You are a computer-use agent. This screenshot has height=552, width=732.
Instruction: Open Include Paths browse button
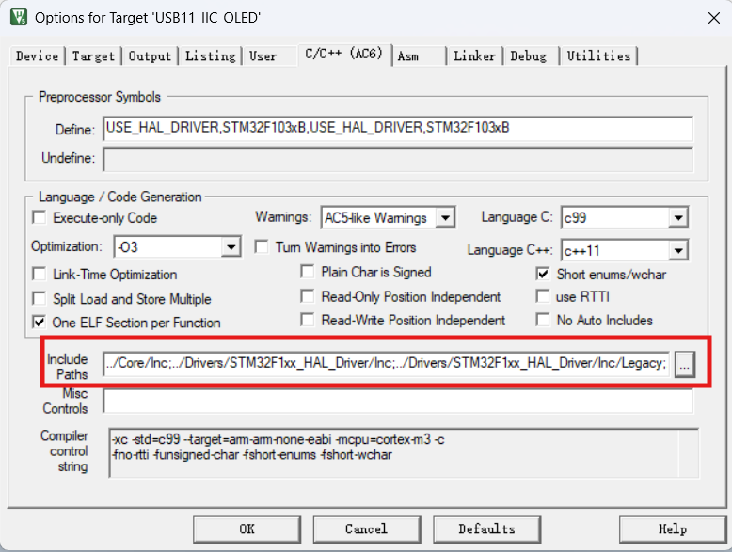(x=684, y=364)
